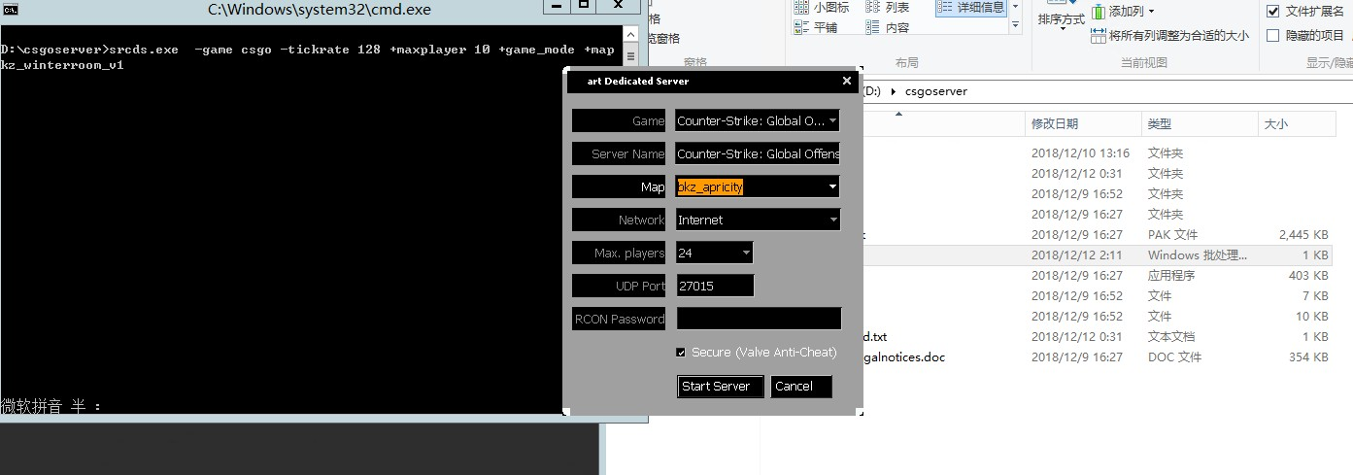Click the srcds.exe command line text

[x=308, y=57]
